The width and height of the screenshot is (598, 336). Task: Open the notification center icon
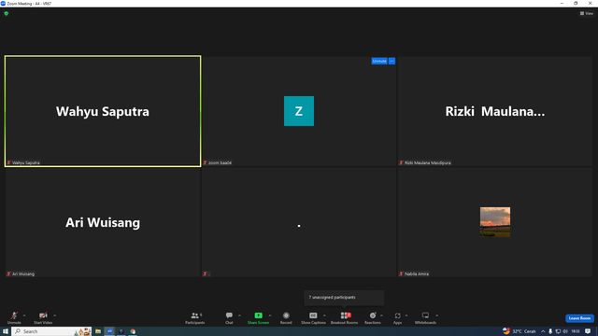[588, 331]
